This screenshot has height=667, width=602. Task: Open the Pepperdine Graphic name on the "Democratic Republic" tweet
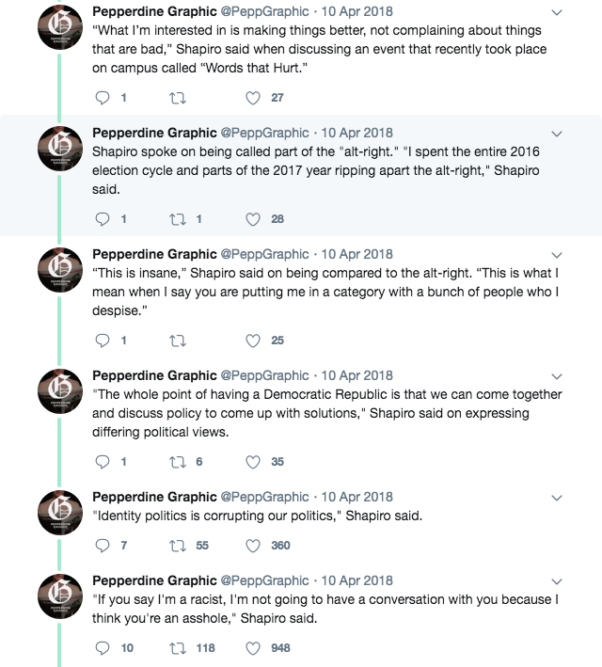154,375
